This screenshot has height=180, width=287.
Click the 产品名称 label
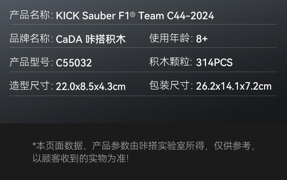point(31,15)
